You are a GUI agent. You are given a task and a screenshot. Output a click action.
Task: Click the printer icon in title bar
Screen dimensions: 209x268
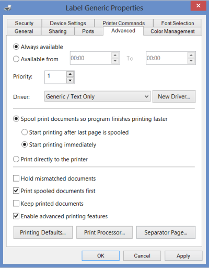pos(8,8)
